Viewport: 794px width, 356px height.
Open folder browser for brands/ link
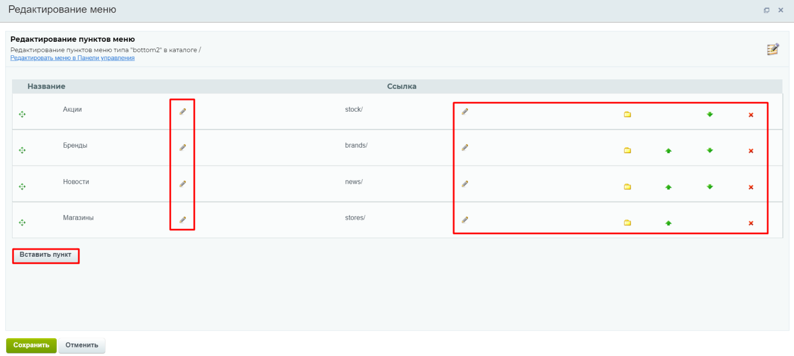point(627,151)
